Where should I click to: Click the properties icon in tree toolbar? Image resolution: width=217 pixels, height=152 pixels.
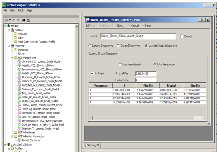tap(28, 20)
